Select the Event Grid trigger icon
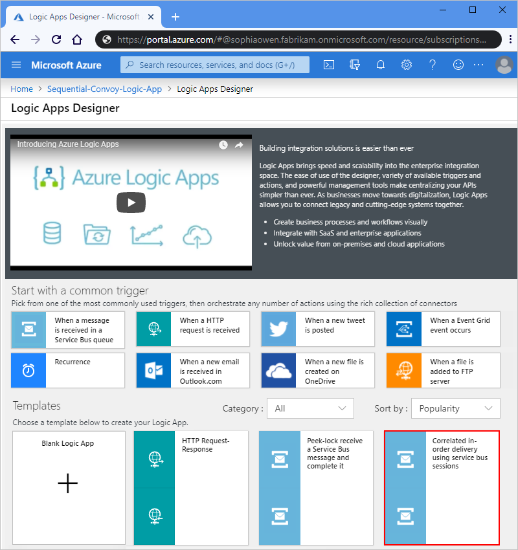The height and width of the screenshot is (550, 518). [404, 329]
